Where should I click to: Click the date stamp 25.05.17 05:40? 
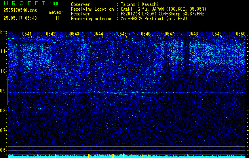(20, 18)
